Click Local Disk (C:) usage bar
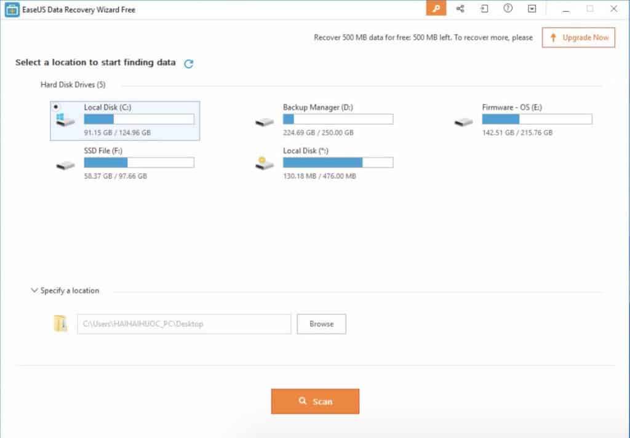 (x=139, y=119)
